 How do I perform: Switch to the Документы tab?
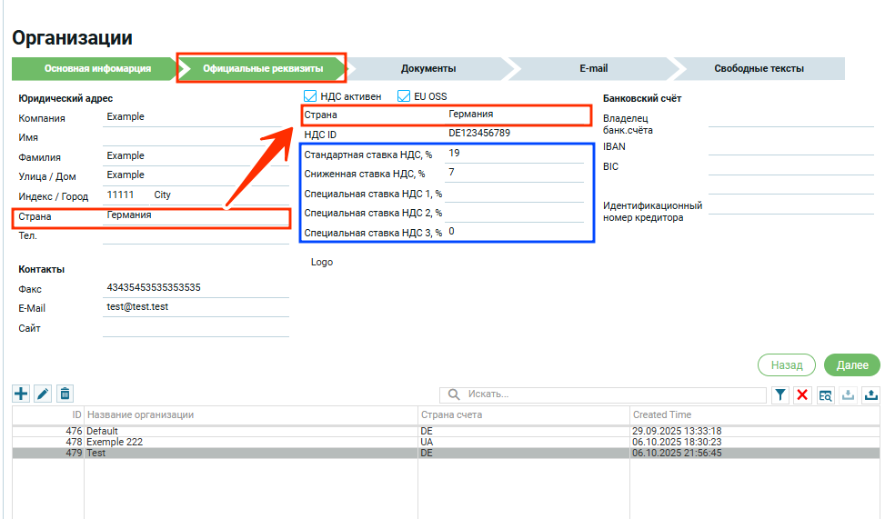(428, 68)
